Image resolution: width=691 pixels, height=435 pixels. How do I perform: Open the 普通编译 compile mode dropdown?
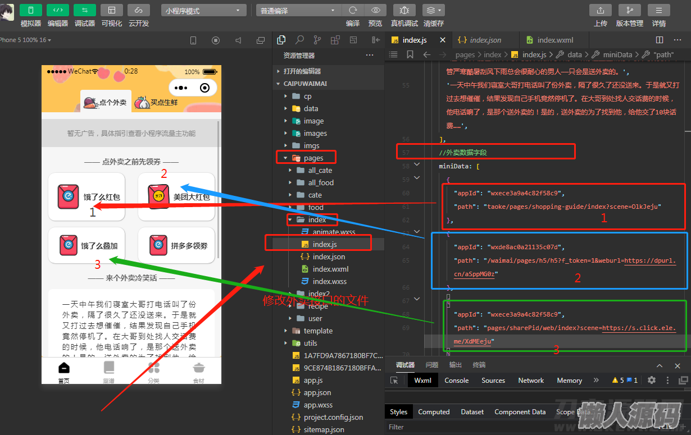pos(298,11)
